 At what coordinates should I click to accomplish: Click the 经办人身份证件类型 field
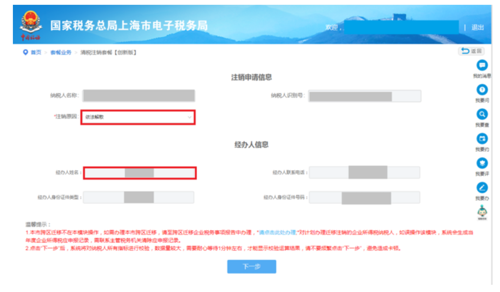click(138, 197)
